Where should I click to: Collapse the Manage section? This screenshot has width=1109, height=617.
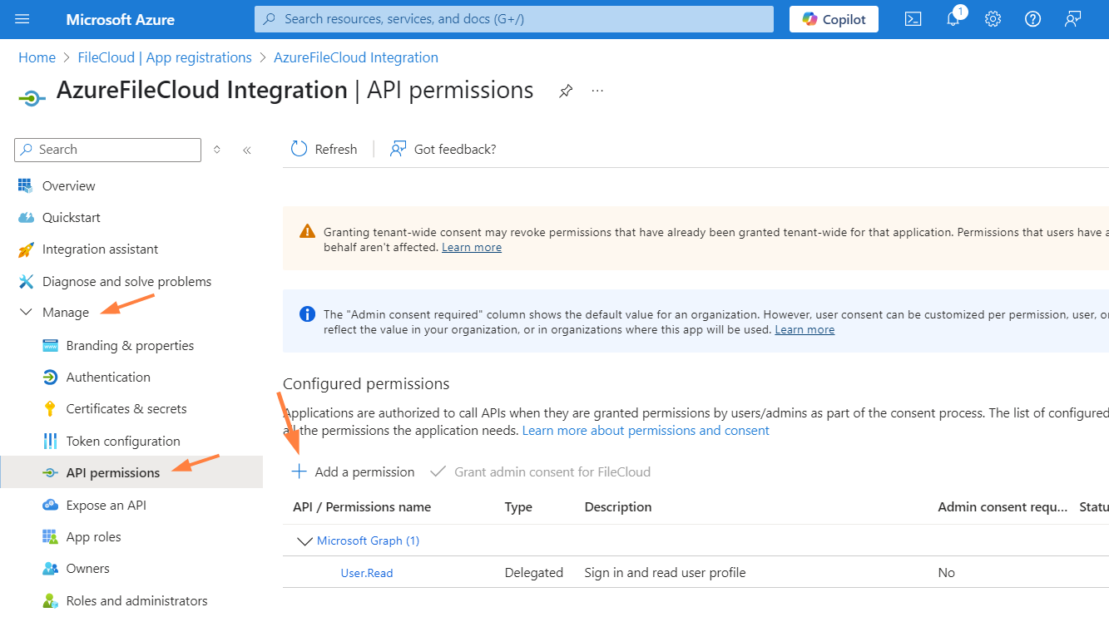[x=26, y=313]
